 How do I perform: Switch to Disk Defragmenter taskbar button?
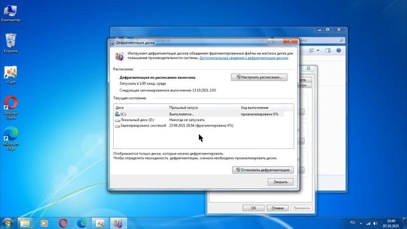(118, 223)
